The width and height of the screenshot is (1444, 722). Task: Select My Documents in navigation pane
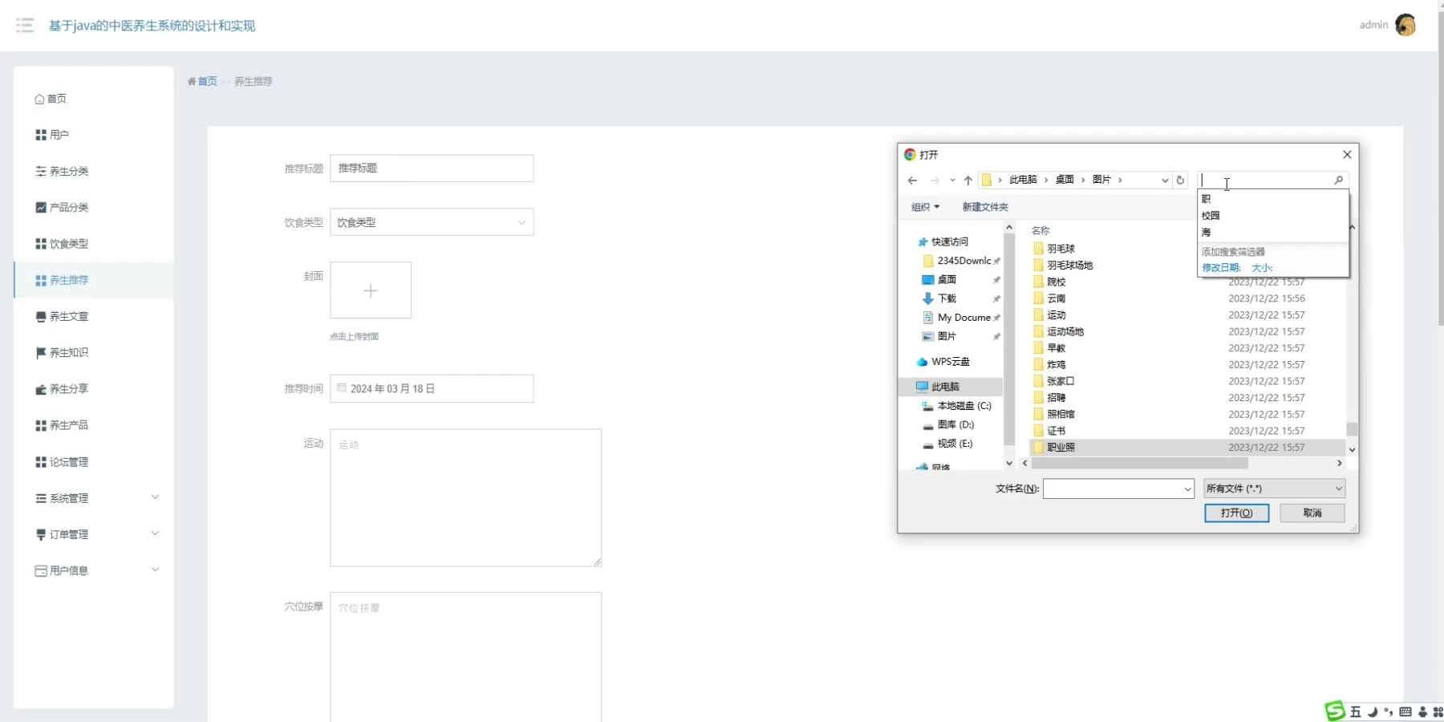click(957, 318)
